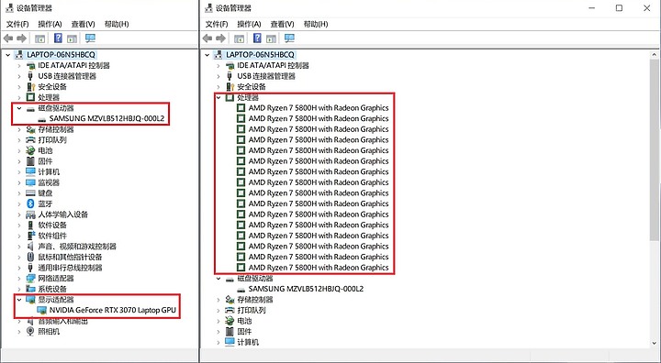
Task: Expand 通用串行总线控制器 node
Action: click(x=19, y=268)
